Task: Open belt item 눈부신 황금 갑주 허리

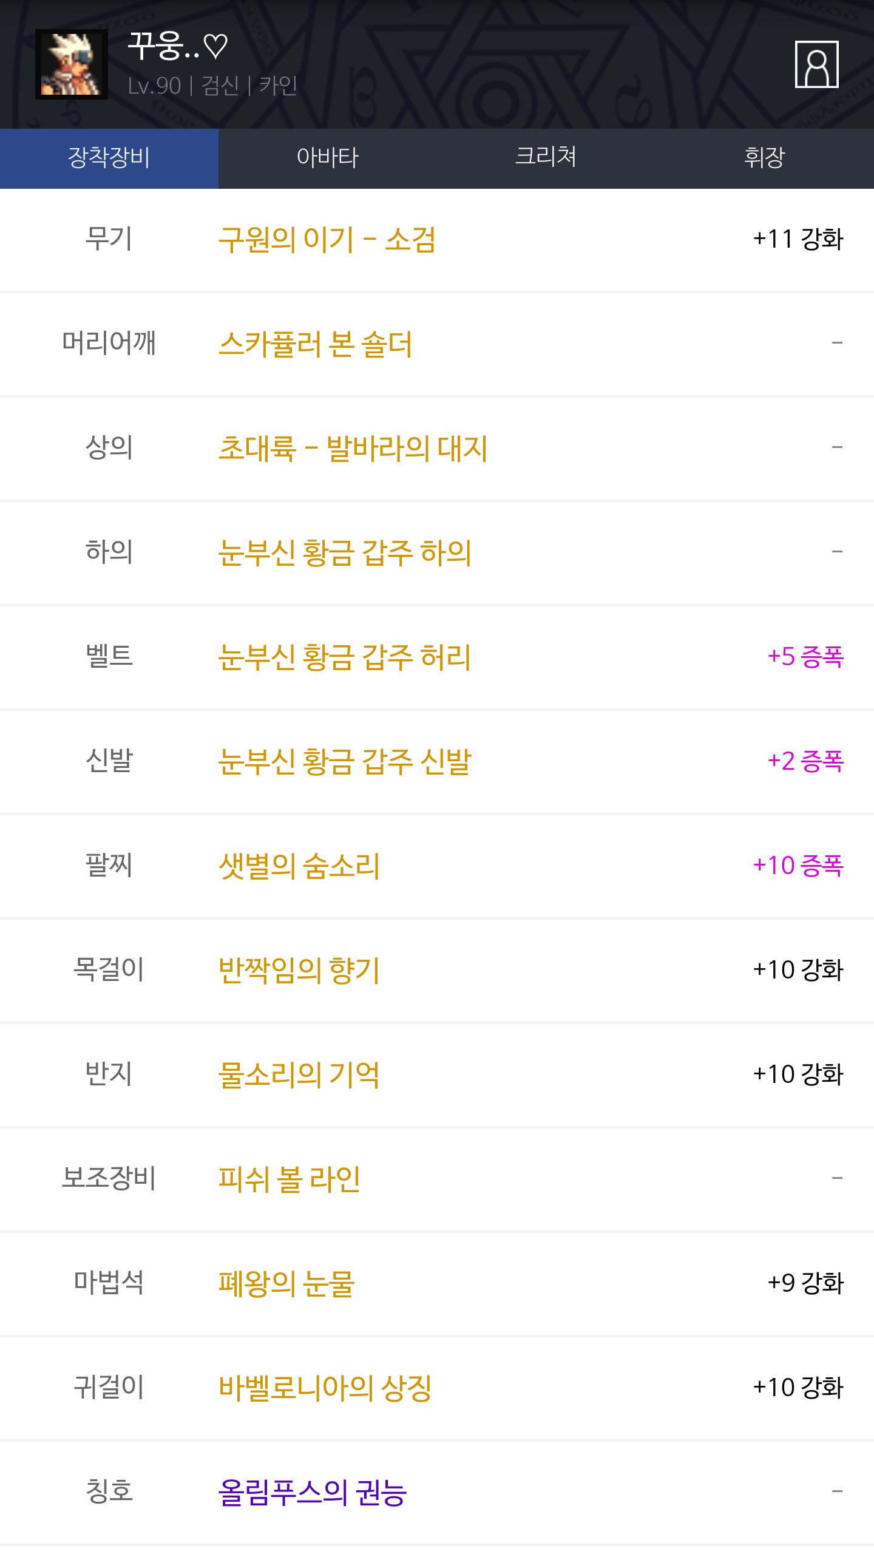Action: 345,657
